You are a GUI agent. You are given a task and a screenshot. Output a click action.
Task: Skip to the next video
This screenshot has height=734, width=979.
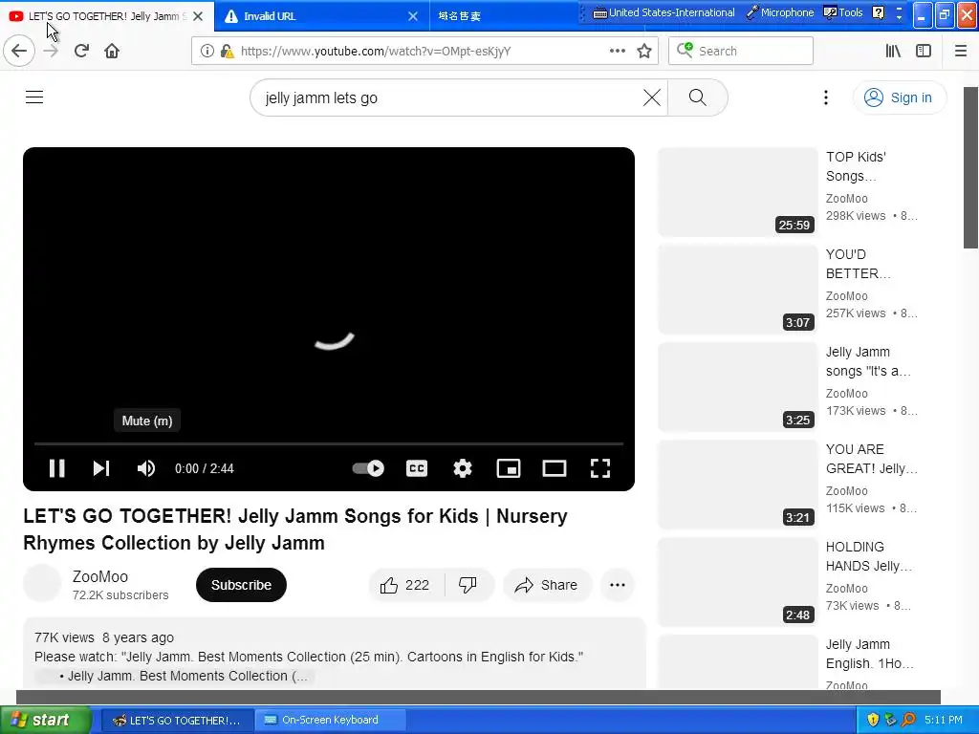tap(101, 468)
